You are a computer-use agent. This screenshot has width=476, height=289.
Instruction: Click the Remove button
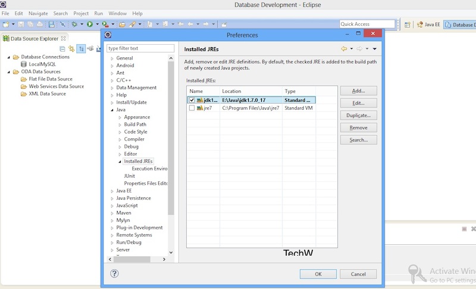point(359,128)
